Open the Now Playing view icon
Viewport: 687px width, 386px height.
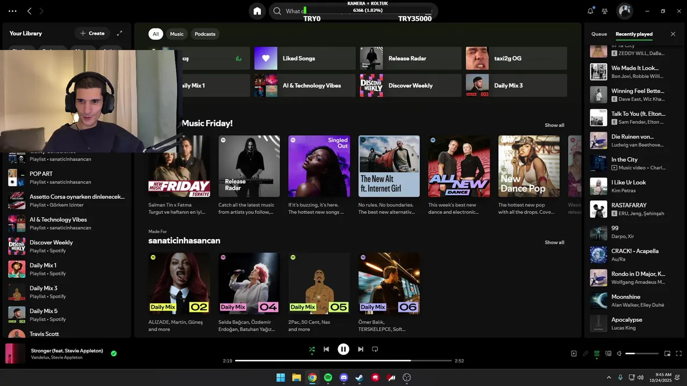coord(574,353)
